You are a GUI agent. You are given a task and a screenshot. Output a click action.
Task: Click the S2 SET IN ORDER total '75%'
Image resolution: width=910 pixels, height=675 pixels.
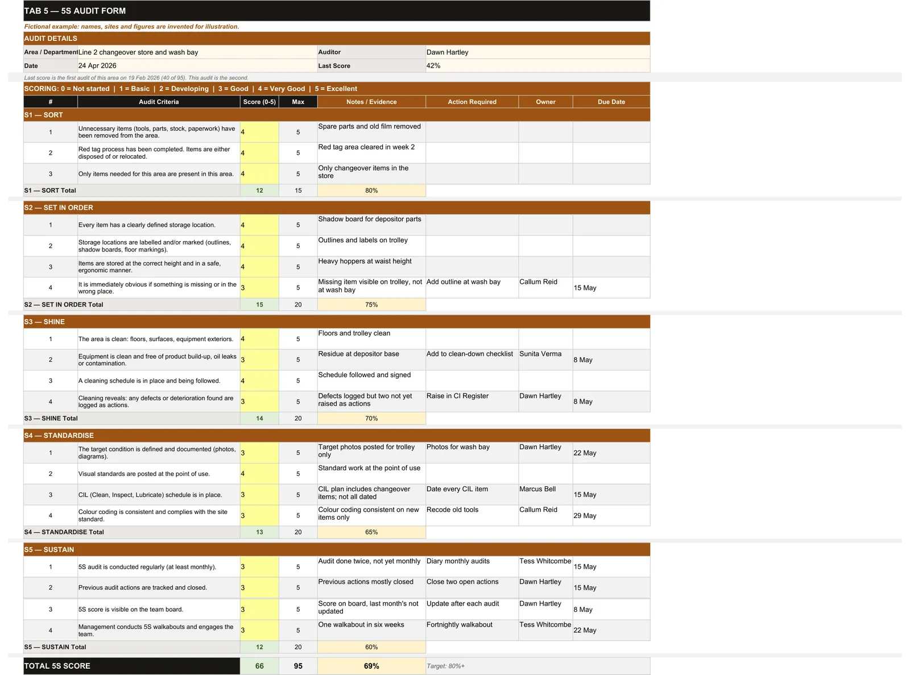coord(371,305)
